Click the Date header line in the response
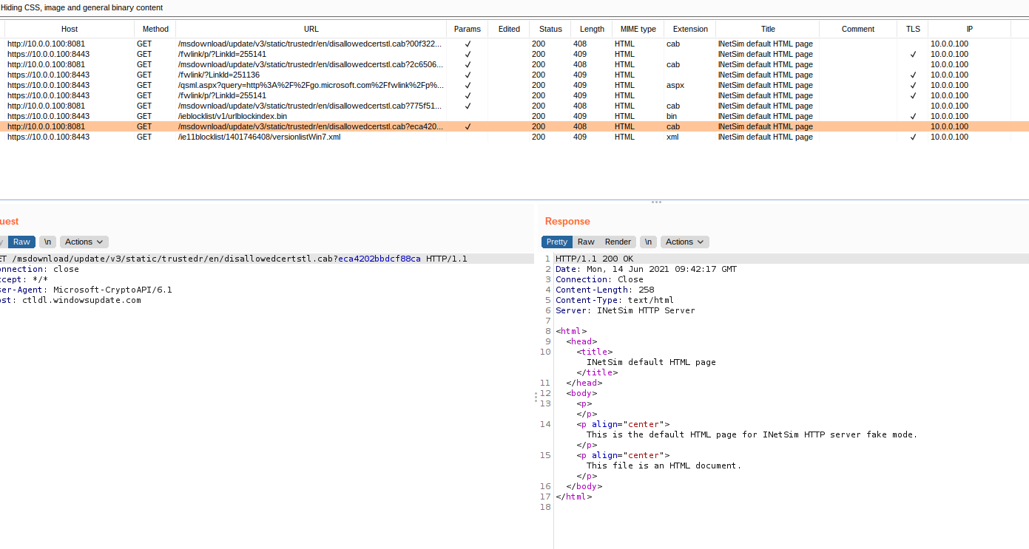The image size is (1029, 549). (x=646, y=269)
